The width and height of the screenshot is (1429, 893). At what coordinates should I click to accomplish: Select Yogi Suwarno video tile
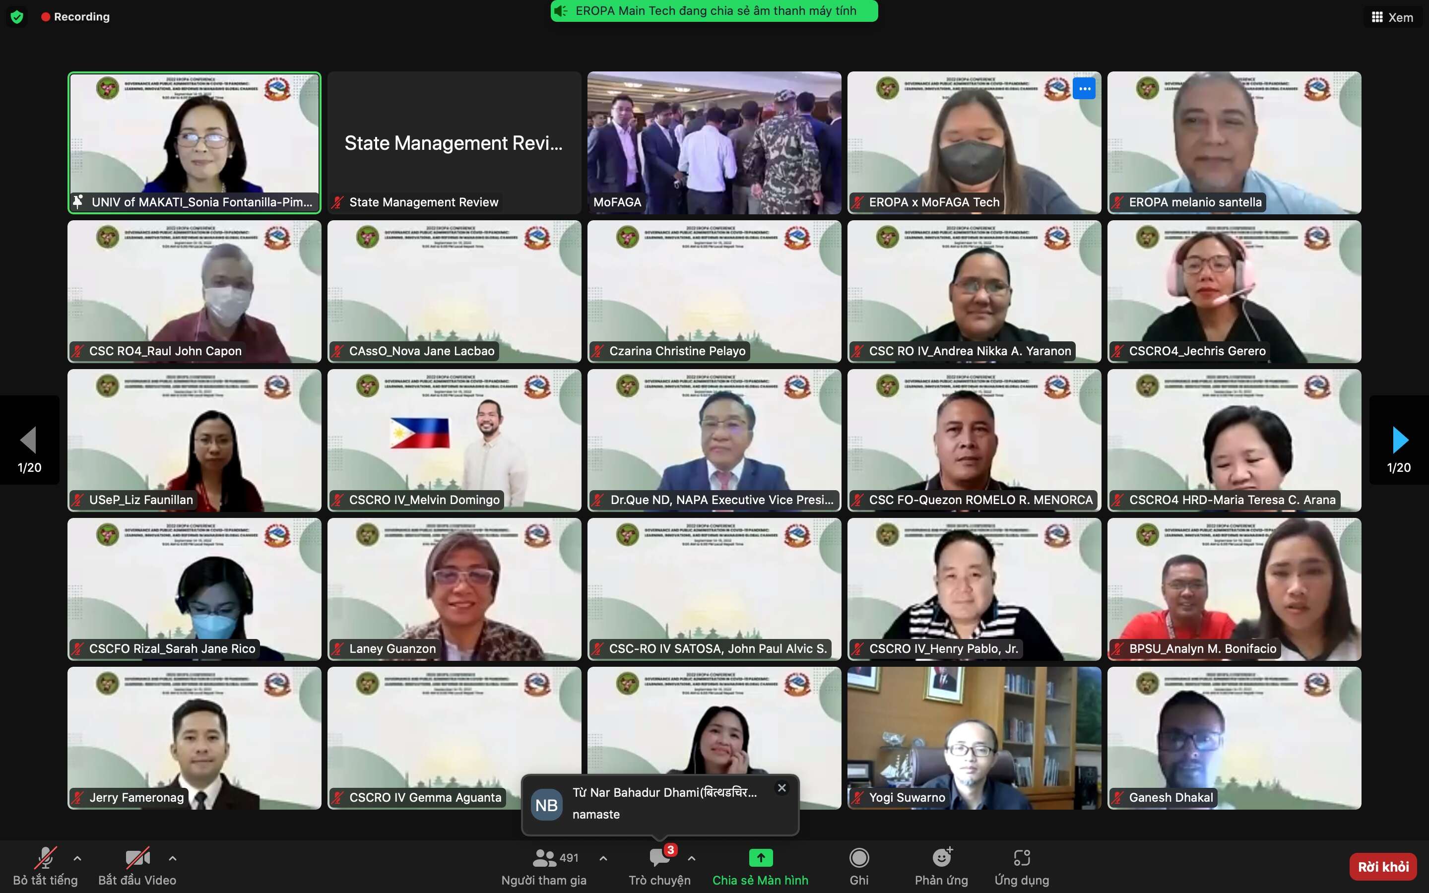[x=974, y=738]
